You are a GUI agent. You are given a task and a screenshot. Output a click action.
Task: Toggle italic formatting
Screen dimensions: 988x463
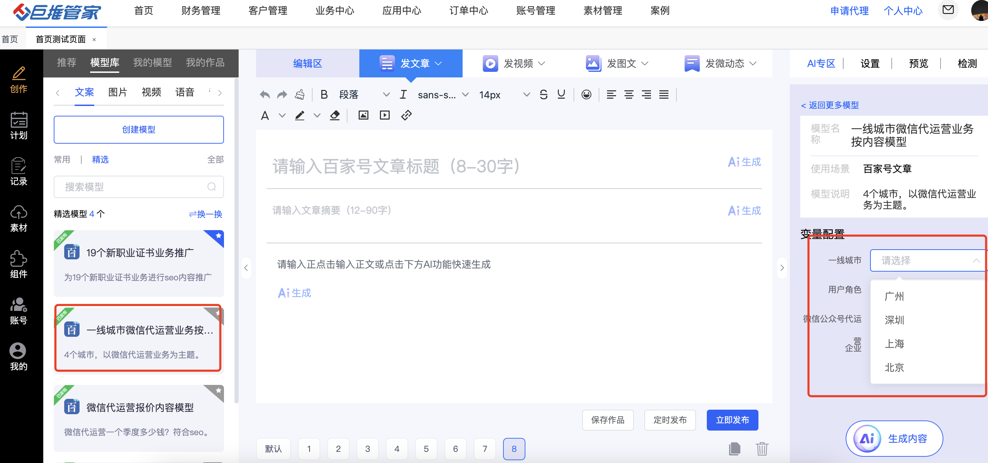pos(403,95)
